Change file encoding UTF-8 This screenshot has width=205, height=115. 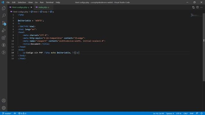pos(179,113)
